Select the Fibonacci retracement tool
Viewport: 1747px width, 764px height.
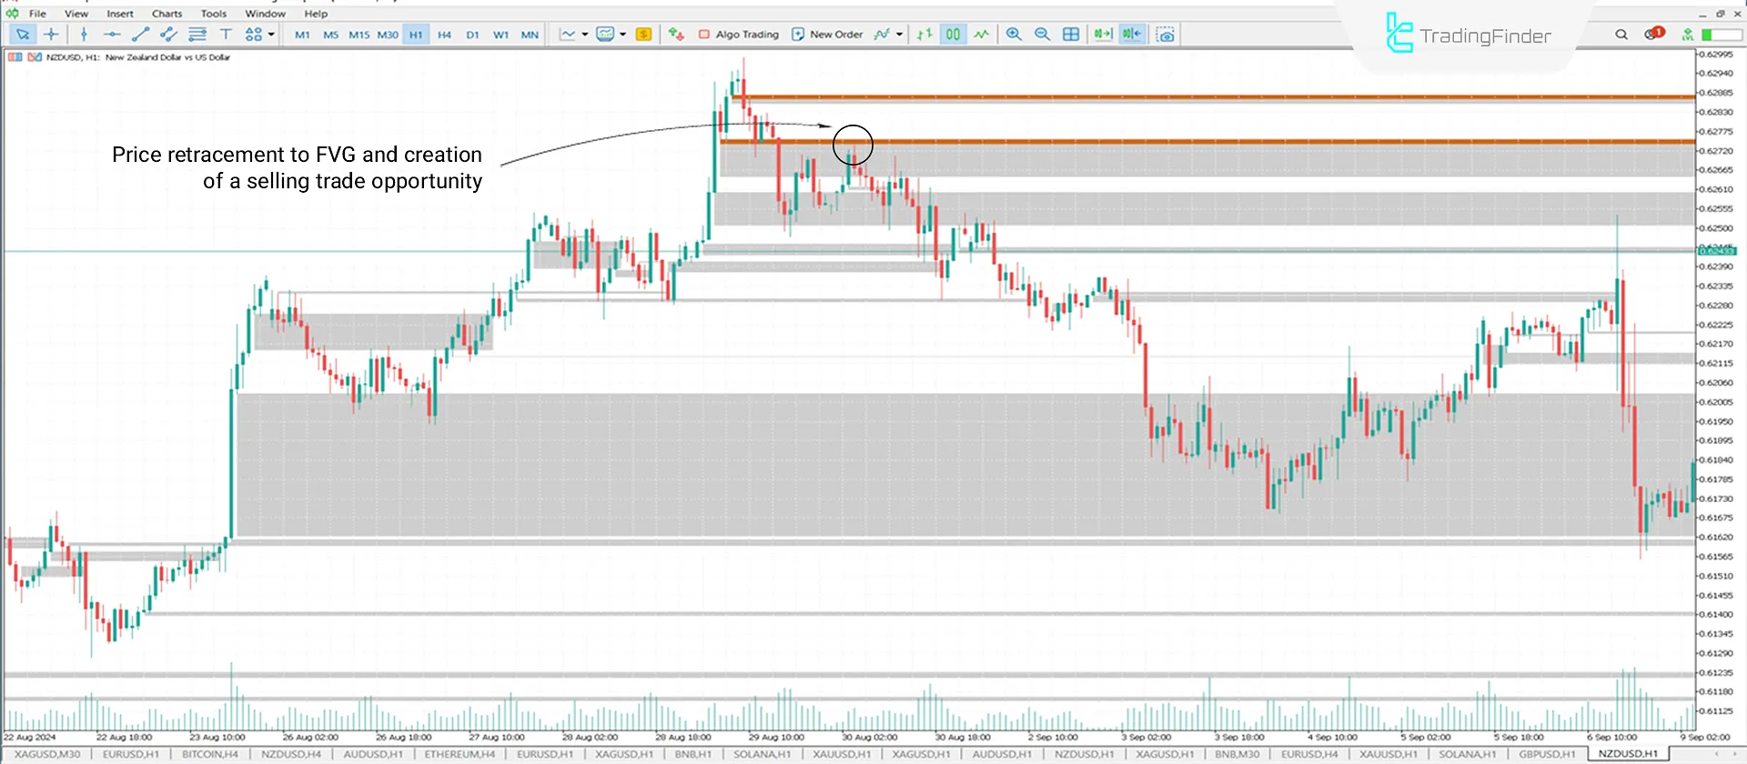197,35
